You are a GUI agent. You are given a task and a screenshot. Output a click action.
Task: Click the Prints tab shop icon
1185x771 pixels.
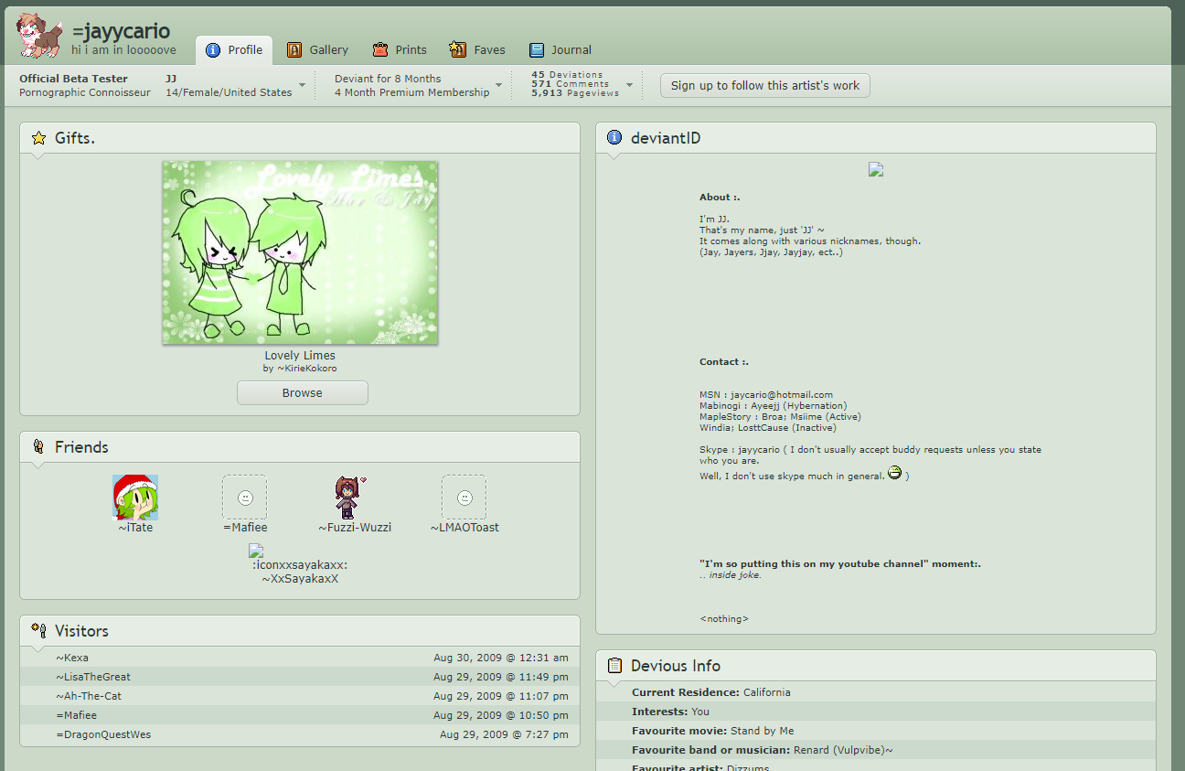[380, 50]
